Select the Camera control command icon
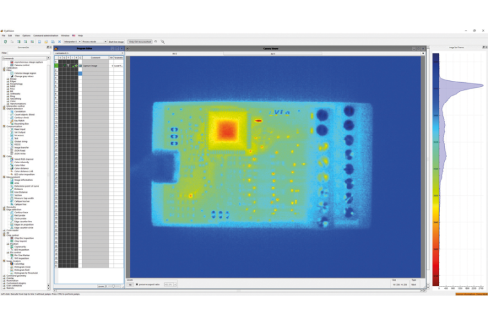Viewport: 488px width, 325px height. [12, 65]
